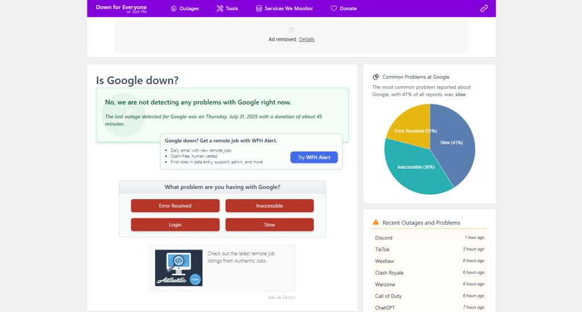
Task: Open the Tools menu item
Action: coord(227,9)
